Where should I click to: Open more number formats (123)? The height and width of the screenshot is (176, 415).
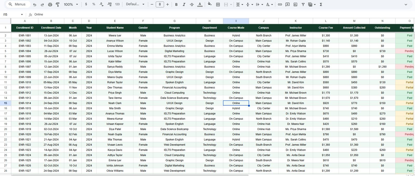point(117,4)
